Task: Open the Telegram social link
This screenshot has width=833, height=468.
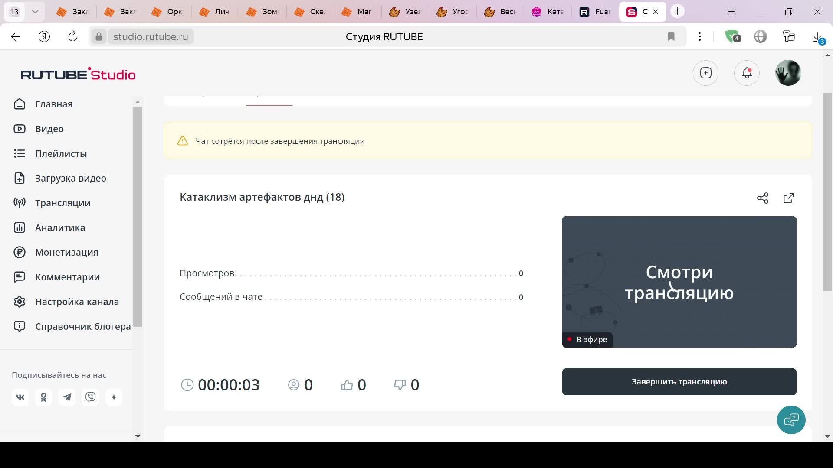Action: pos(67,397)
